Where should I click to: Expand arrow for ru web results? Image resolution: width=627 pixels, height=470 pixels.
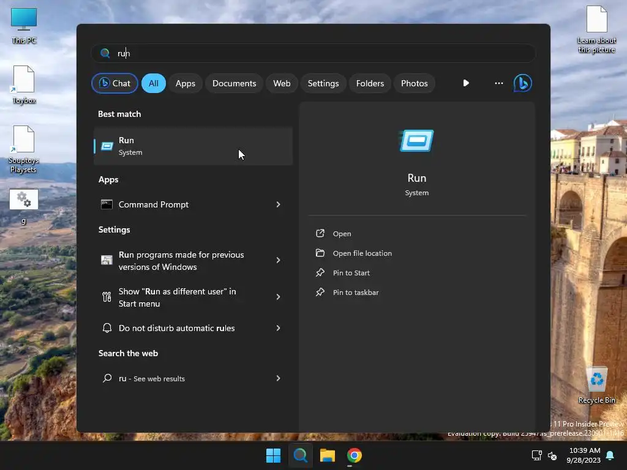279,378
